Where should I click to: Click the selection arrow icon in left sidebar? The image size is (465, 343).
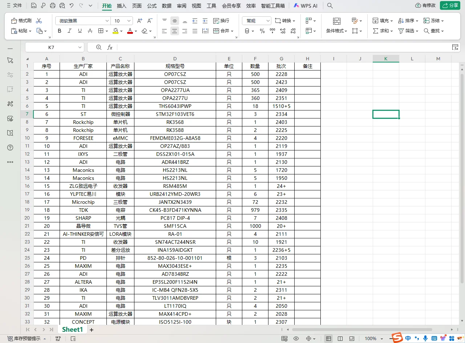[10, 60]
